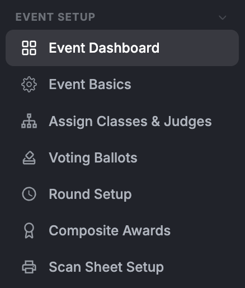Click the Round Setup clock icon
Screen dimensions: 245x288
(29, 194)
